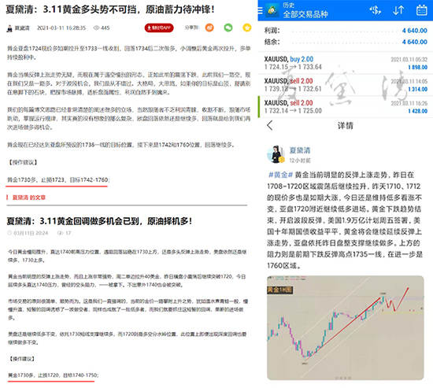The image size is (433, 388).
Task: Open the gold 1H chart image
Action: coord(345,328)
